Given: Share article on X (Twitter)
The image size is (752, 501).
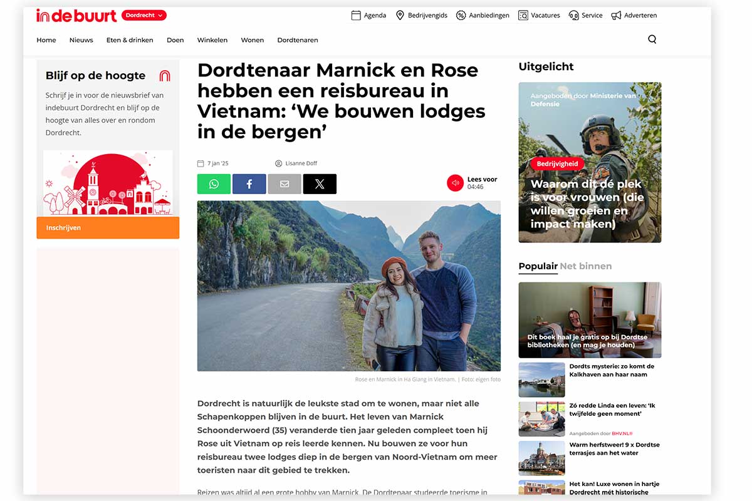Looking at the screenshot, I should point(320,184).
